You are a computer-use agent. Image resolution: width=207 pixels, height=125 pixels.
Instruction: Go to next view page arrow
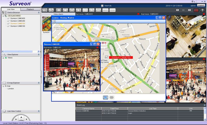click(189, 10)
